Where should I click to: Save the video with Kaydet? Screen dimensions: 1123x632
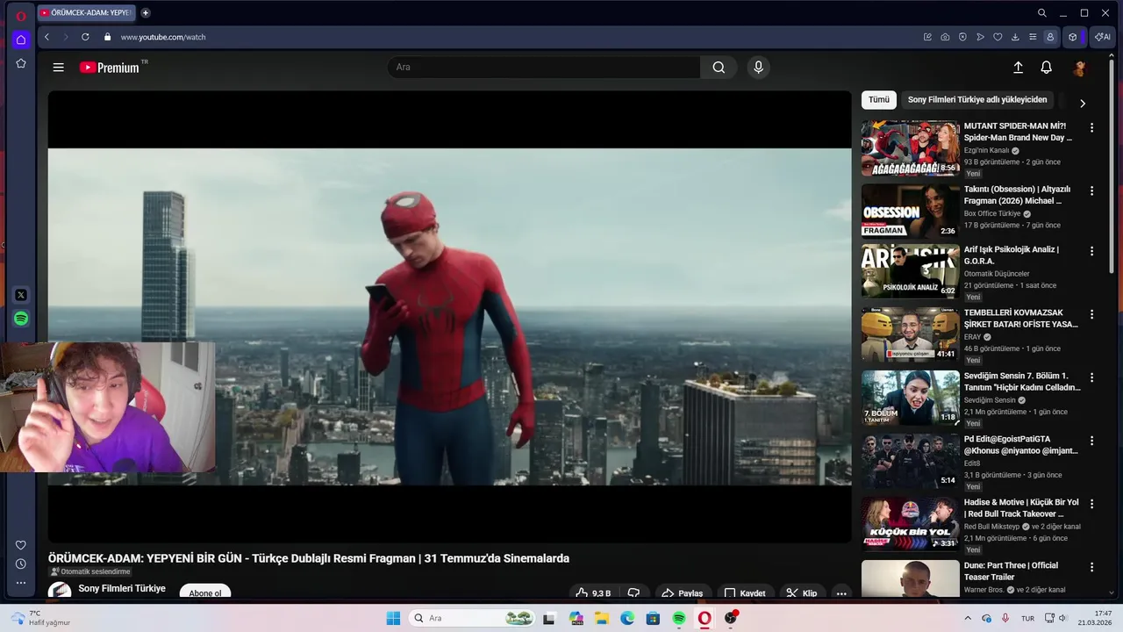[745, 593]
